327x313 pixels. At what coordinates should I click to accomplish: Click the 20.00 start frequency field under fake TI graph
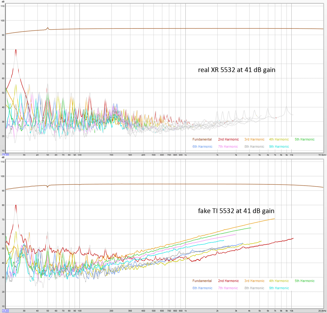(5, 311)
